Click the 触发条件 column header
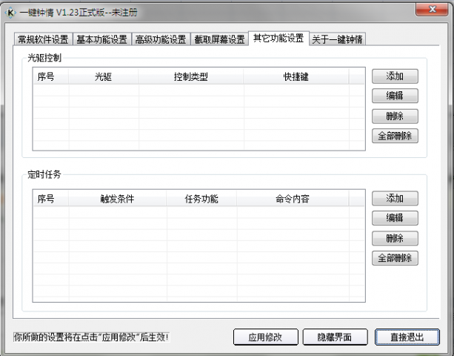This screenshot has height=356, width=454. click(x=116, y=199)
